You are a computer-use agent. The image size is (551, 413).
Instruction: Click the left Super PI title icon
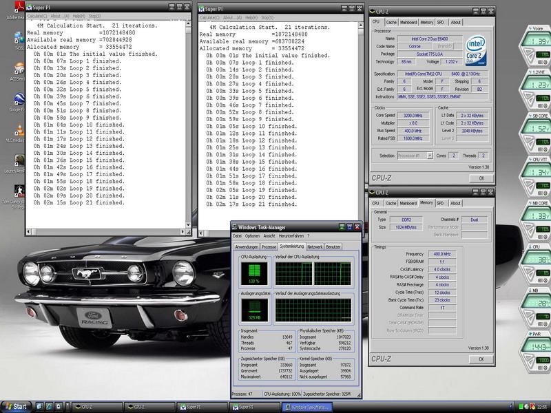point(29,8)
